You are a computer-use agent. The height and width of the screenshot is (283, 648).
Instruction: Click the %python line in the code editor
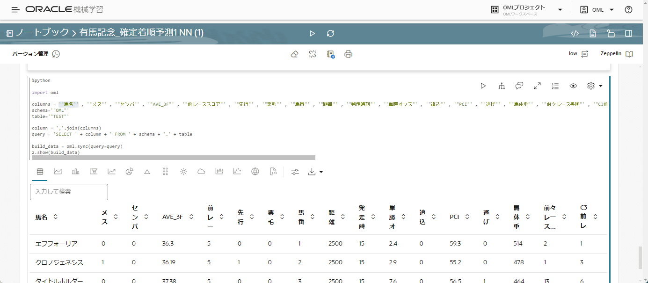[41, 80]
